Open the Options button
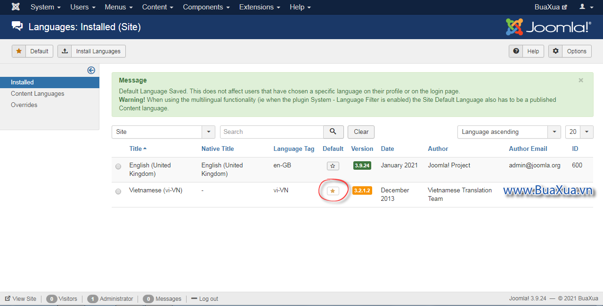 [x=570, y=51]
